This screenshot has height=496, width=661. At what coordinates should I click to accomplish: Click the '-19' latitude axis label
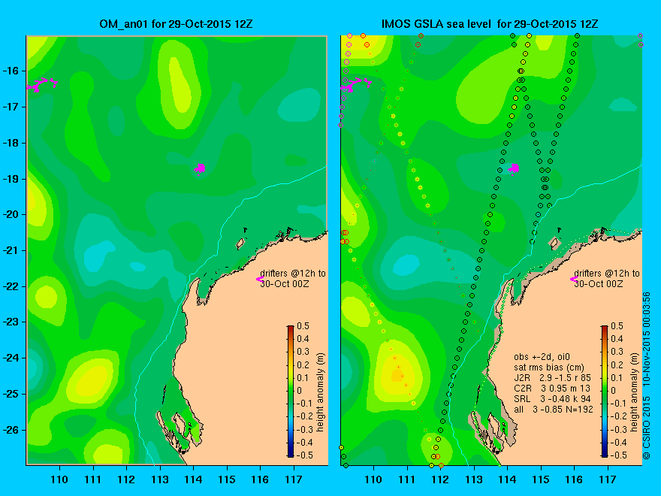pos(11,180)
